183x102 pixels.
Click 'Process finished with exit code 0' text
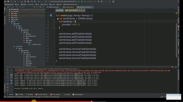(x=29, y=88)
